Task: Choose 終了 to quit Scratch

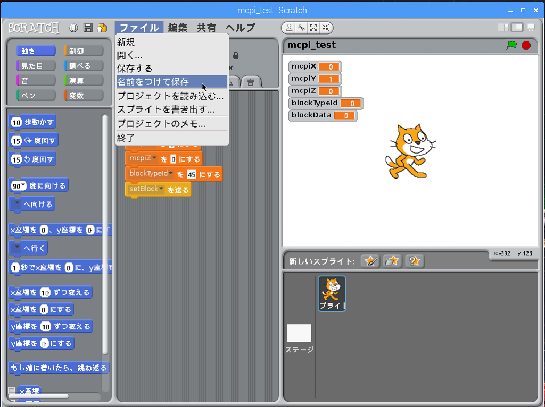Action: tap(172, 138)
